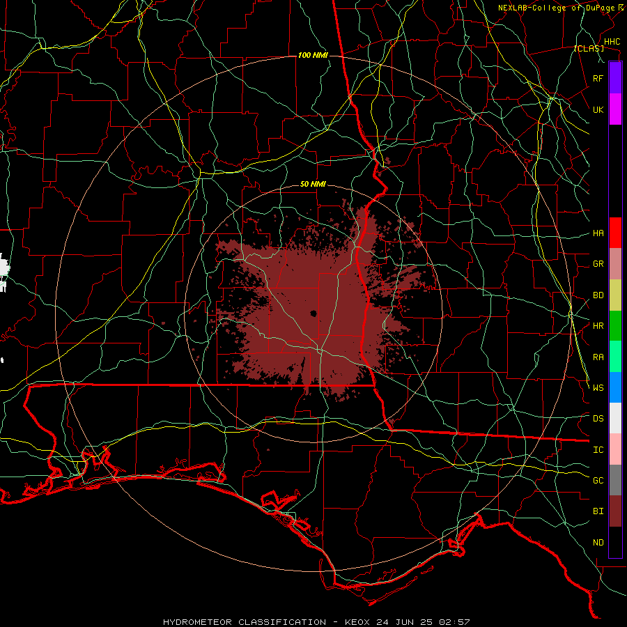
Task: Click the GR legend label
Action: (x=598, y=264)
